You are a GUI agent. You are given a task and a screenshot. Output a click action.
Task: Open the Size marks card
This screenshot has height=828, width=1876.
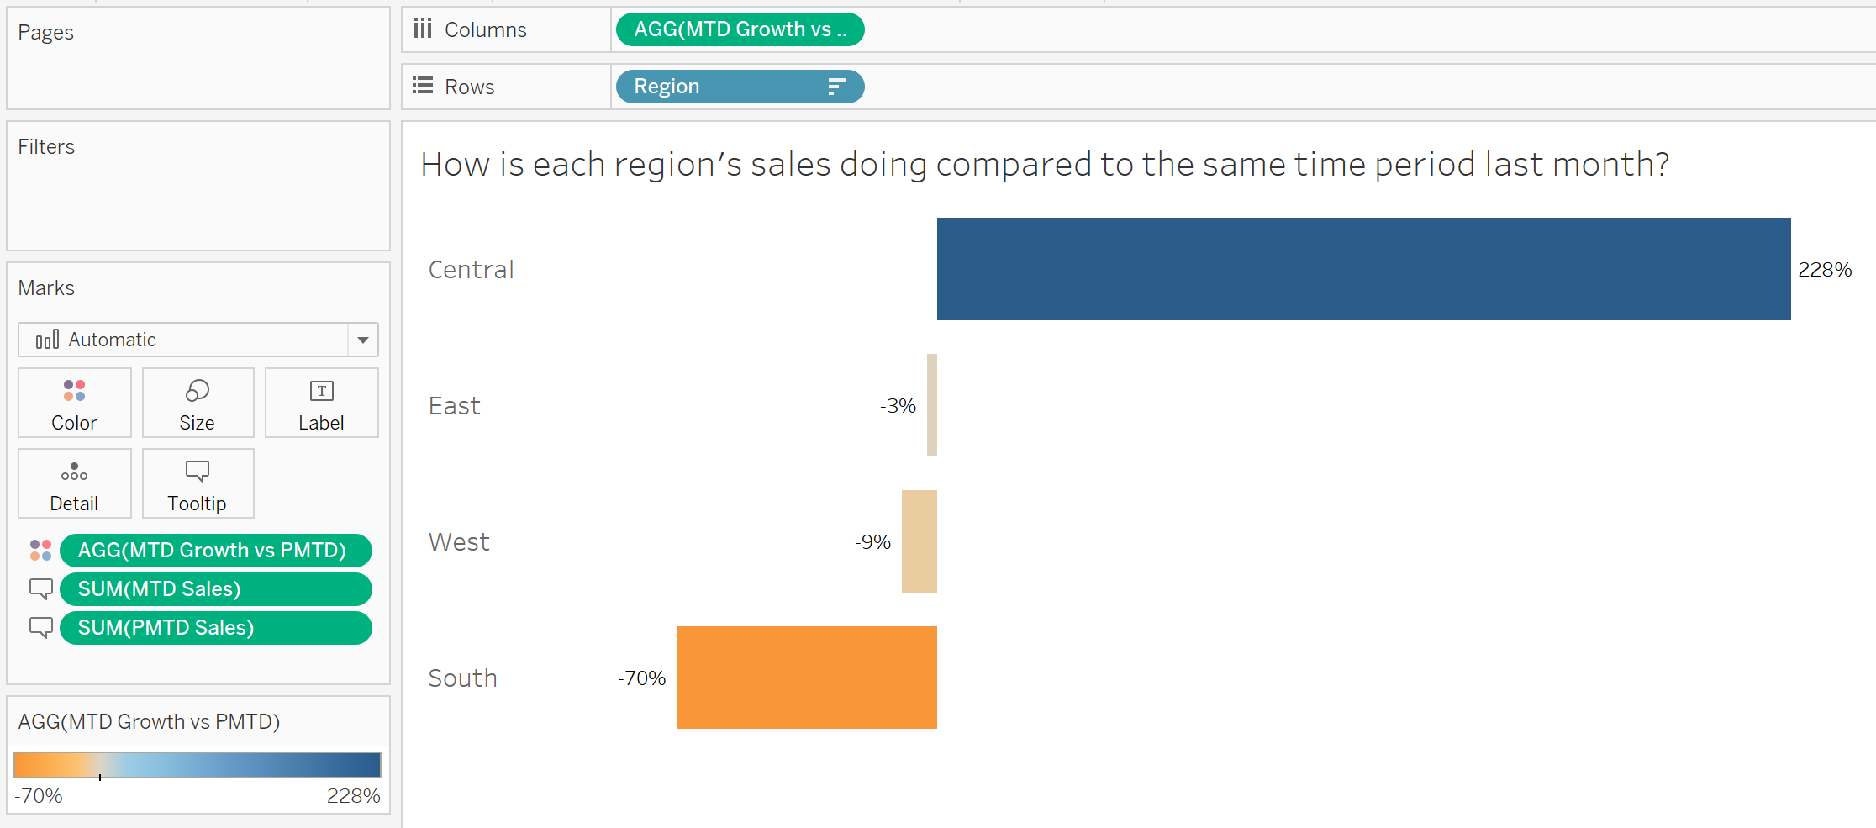[x=198, y=403]
